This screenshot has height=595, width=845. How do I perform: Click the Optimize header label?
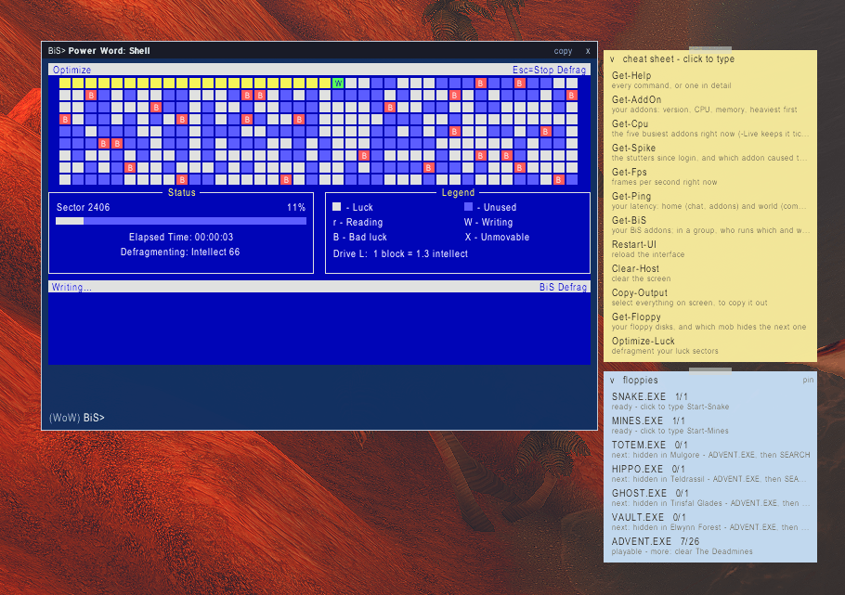coord(71,70)
